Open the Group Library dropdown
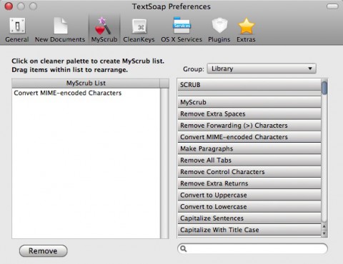The height and width of the screenshot is (264, 343). 262,68
